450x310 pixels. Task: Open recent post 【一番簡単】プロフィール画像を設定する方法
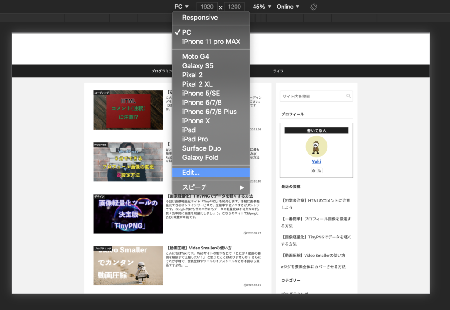[x=316, y=222]
